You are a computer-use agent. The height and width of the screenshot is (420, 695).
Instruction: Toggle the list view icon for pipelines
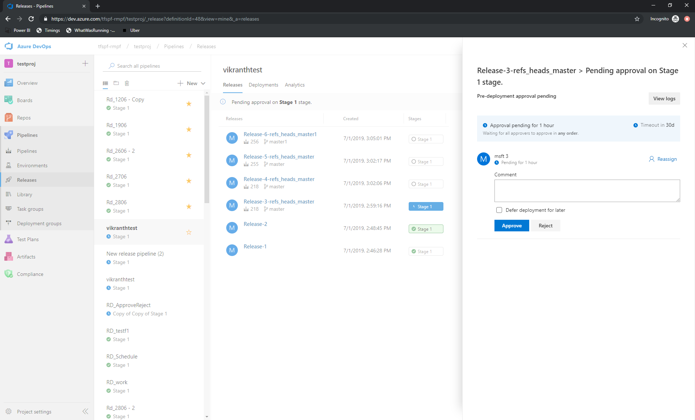click(105, 83)
